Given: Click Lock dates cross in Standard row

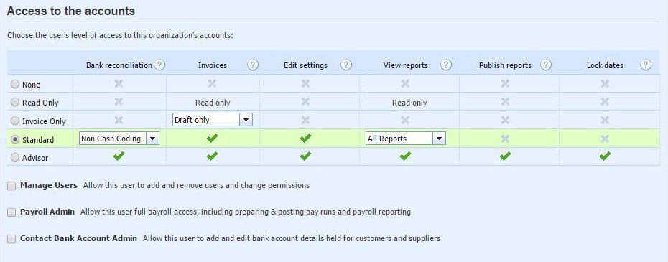Looking at the screenshot, I should pos(605,139).
